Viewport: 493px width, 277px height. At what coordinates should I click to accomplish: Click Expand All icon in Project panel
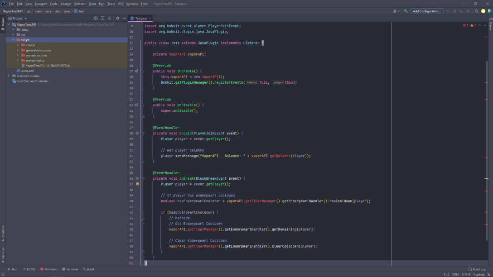[x=102, y=18]
